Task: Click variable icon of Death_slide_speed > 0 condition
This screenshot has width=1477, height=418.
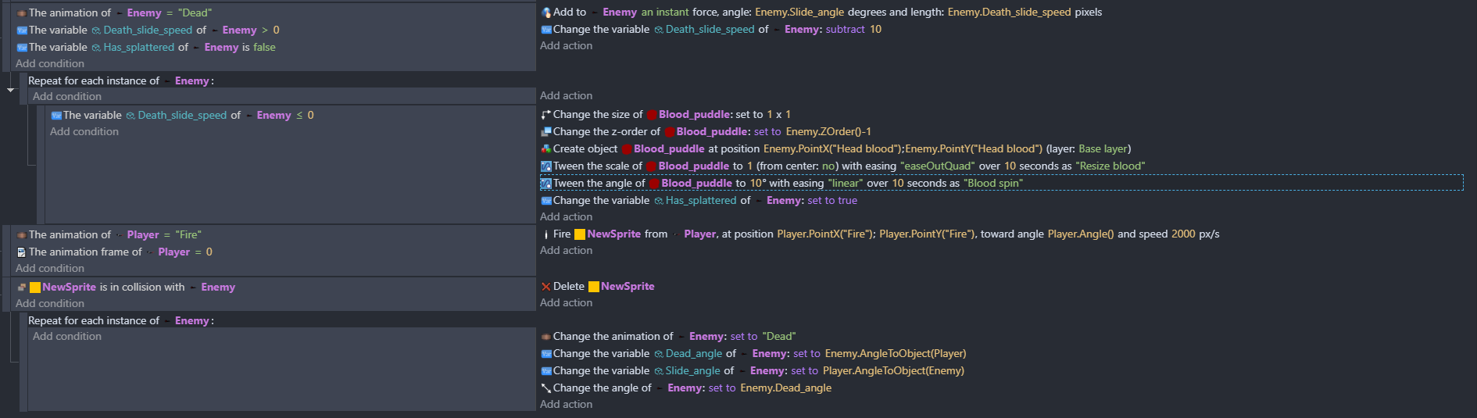Action: pos(22,30)
